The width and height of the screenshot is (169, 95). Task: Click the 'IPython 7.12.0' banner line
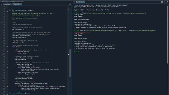click(92, 10)
